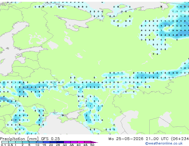The height and width of the screenshot is (146, 189).
Task: Pick the 35–40 mm violet legend swatch
Action: tap(74, 142)
